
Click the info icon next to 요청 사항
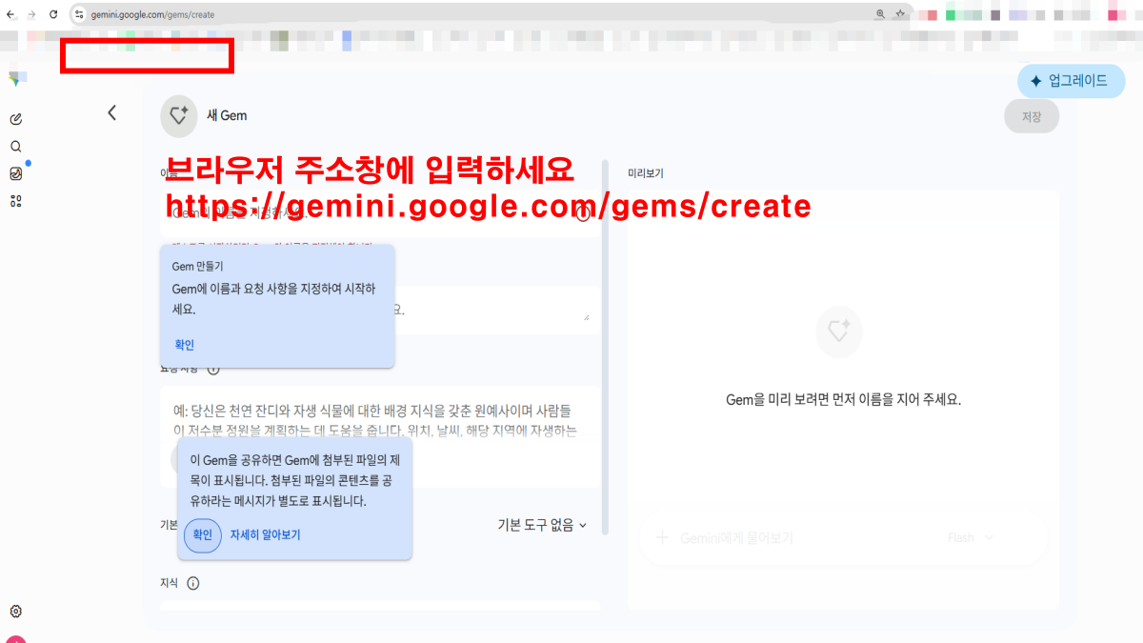[x=213, y=369]
